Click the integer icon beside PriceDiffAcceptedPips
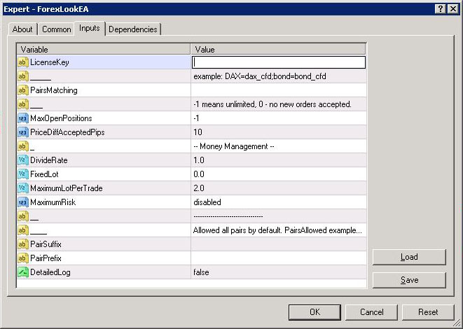 tap(23, 132)
